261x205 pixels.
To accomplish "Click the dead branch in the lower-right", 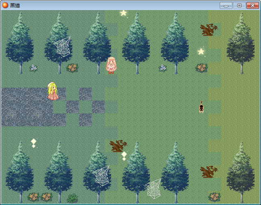I will click(208, 172).
